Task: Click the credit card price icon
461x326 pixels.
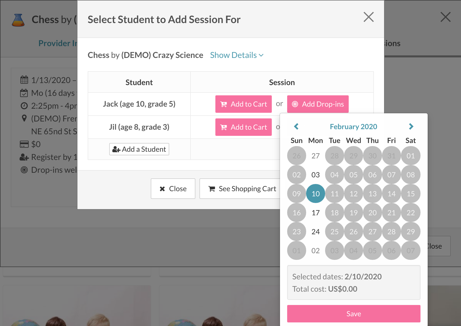Action: (24, 144)
